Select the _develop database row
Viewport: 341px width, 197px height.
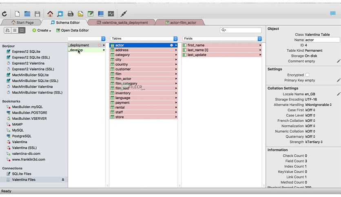pos(86,50)
